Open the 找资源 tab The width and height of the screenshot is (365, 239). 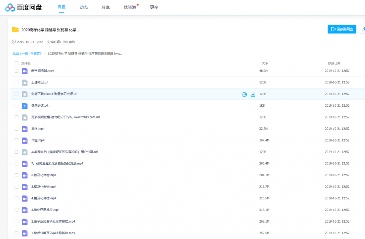(130, 7)
